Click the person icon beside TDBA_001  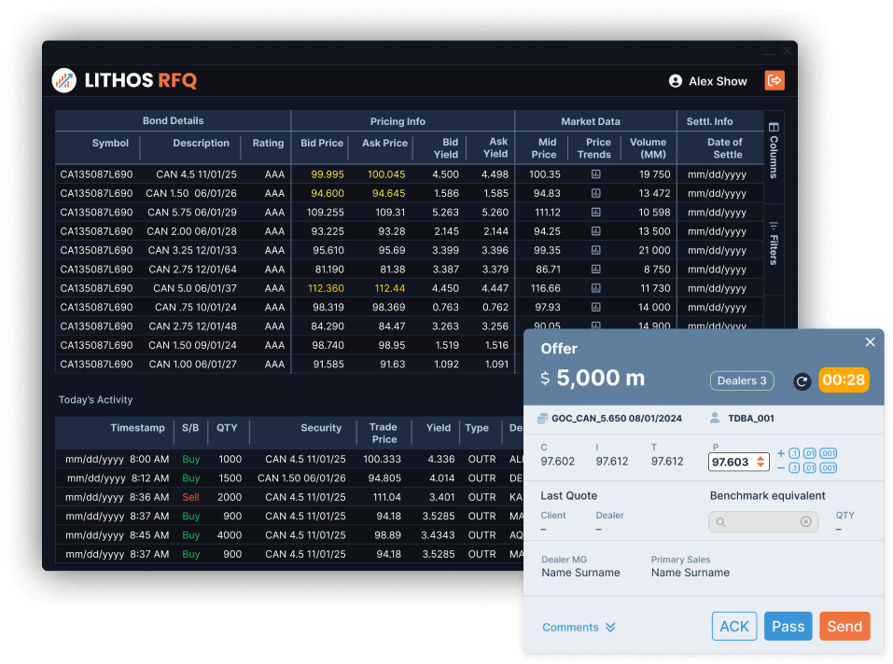(x=715, y=418)
